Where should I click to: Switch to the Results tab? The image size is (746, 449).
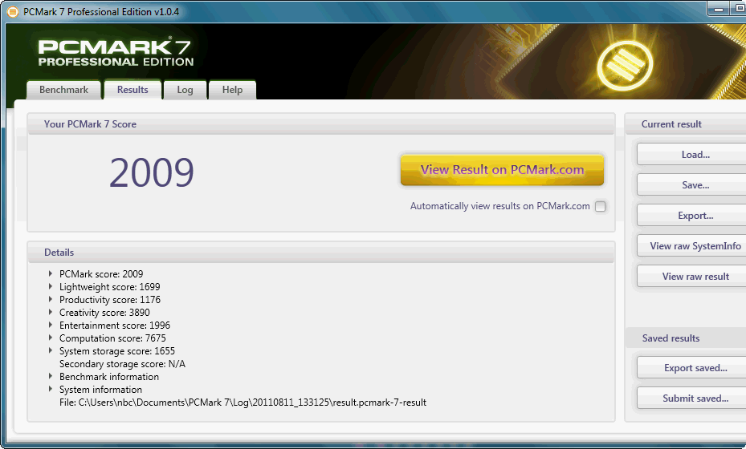(132, 90)
